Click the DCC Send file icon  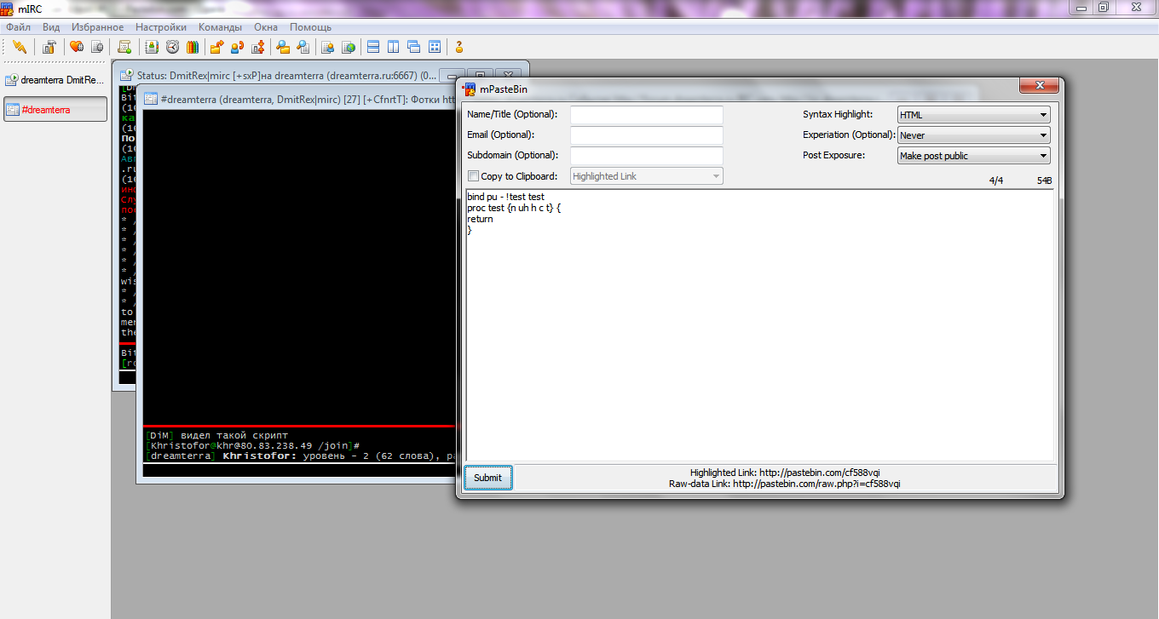217,47
